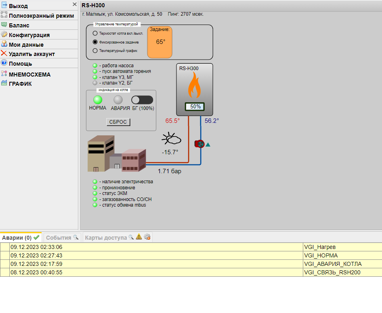Click the fullscreen mode icon

point(4,15)
